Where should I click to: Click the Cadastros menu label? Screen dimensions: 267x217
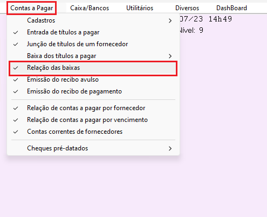[41, 20]
